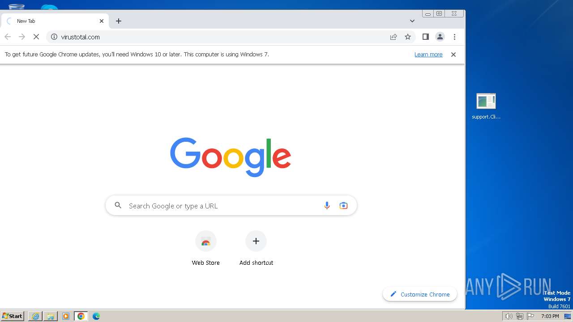
Task: Open the Web Store shortcut
Action: (206, 248)
